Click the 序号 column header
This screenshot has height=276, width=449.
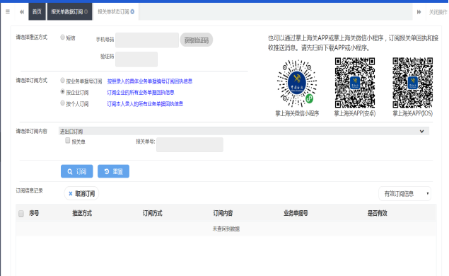34,213
